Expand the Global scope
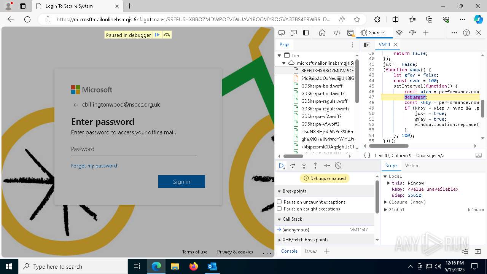 [x=385, y=210]
